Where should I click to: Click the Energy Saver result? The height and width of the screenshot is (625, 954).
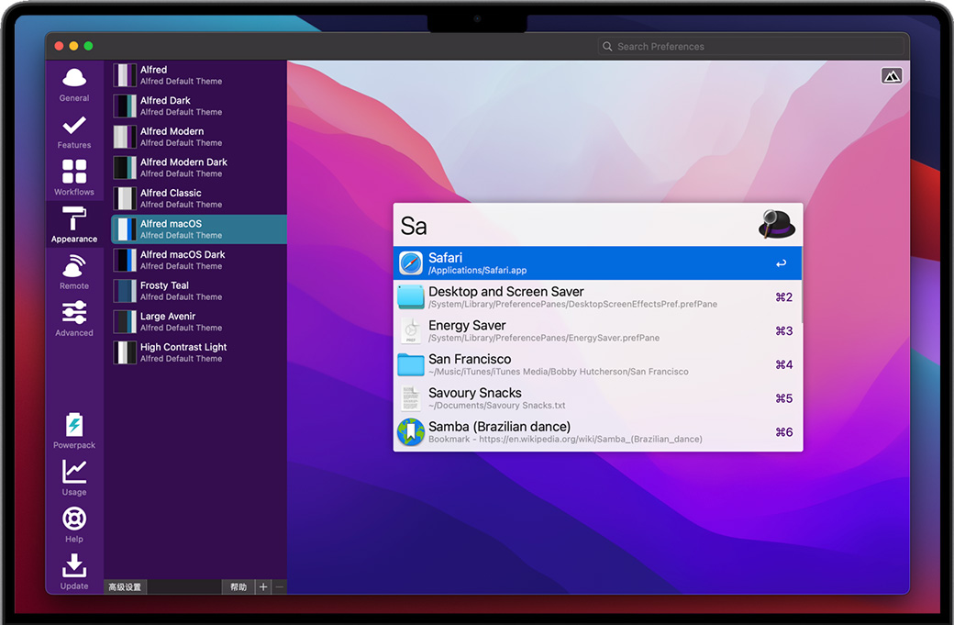pos(597,331)
